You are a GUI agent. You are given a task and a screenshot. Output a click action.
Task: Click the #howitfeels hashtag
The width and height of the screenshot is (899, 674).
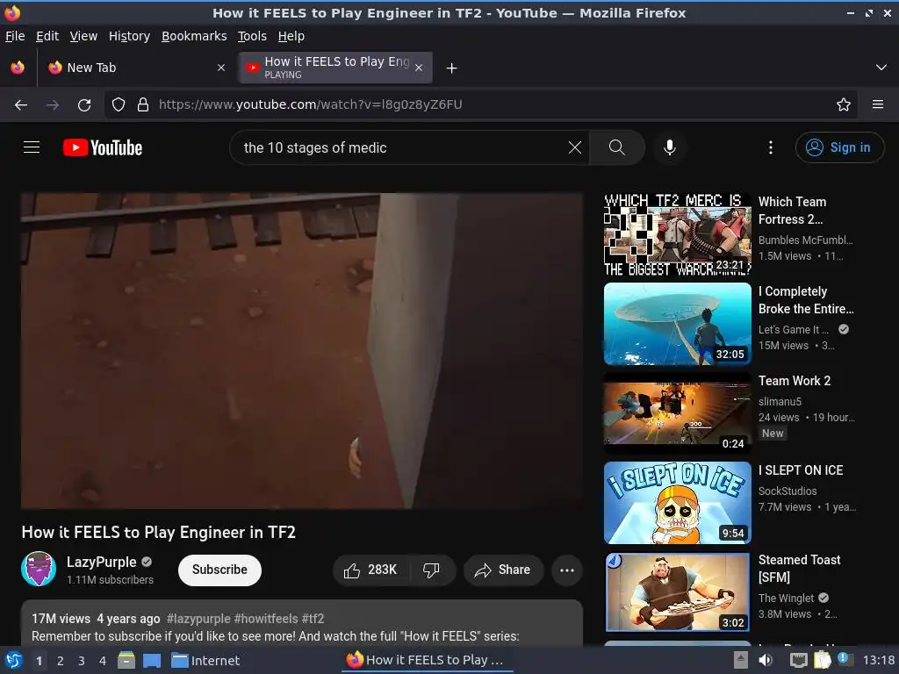(x=266, y=619)
